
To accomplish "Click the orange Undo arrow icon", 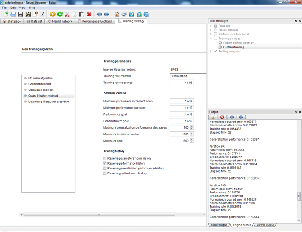I will (x=52, y=14).
